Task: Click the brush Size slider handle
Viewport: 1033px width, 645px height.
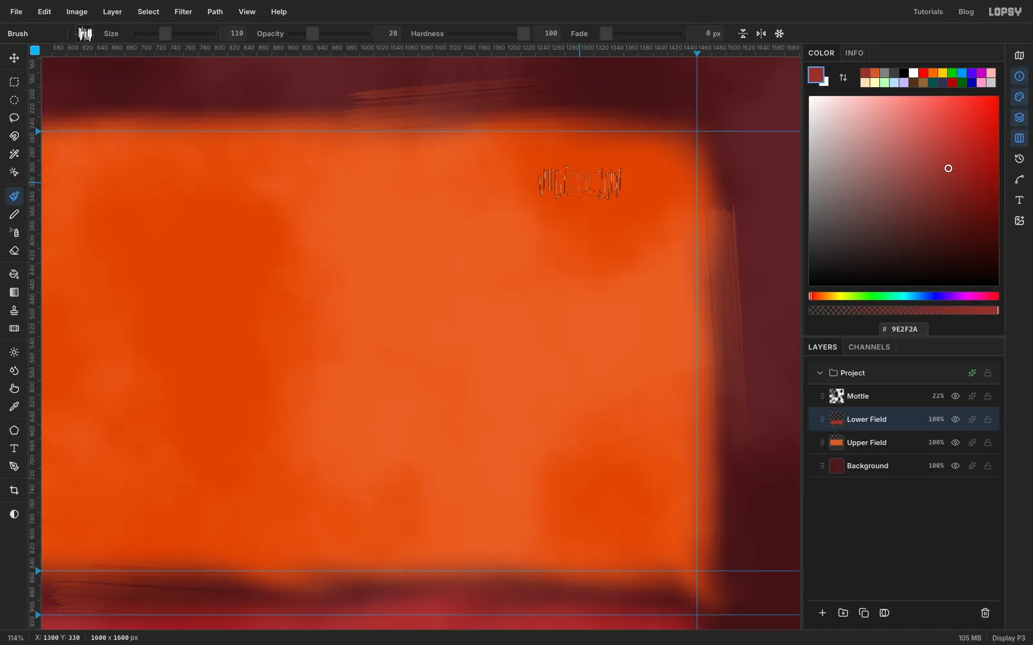Action: coord(165,34)
